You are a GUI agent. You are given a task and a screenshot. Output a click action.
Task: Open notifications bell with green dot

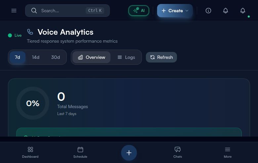coord(243,11)
